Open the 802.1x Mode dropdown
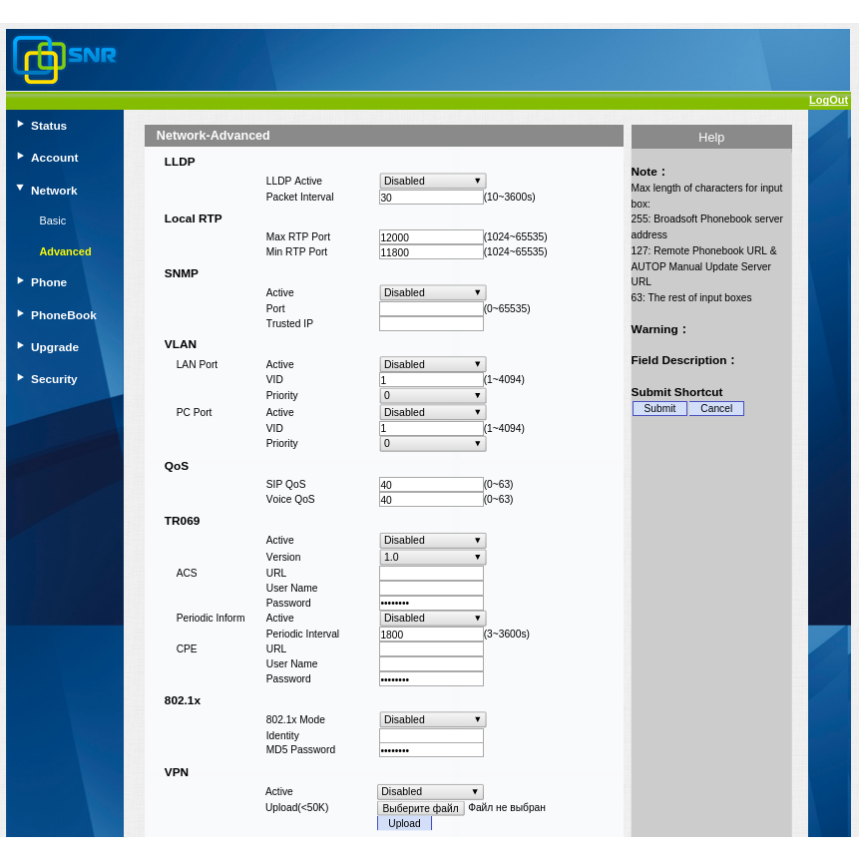The height and width of the screenshot is (859, 859). [x=432, y=719]
